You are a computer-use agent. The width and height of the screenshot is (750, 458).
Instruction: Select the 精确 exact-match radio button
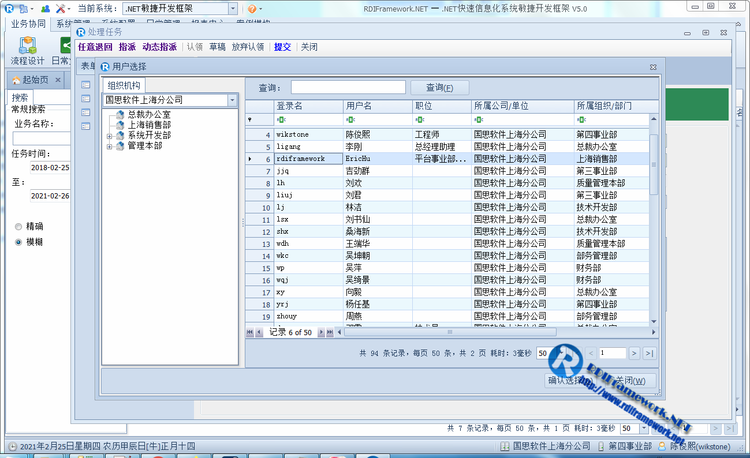coord(18,227)
